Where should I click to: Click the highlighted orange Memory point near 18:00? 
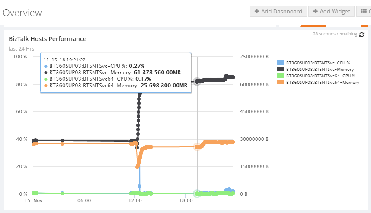[197, 147]
